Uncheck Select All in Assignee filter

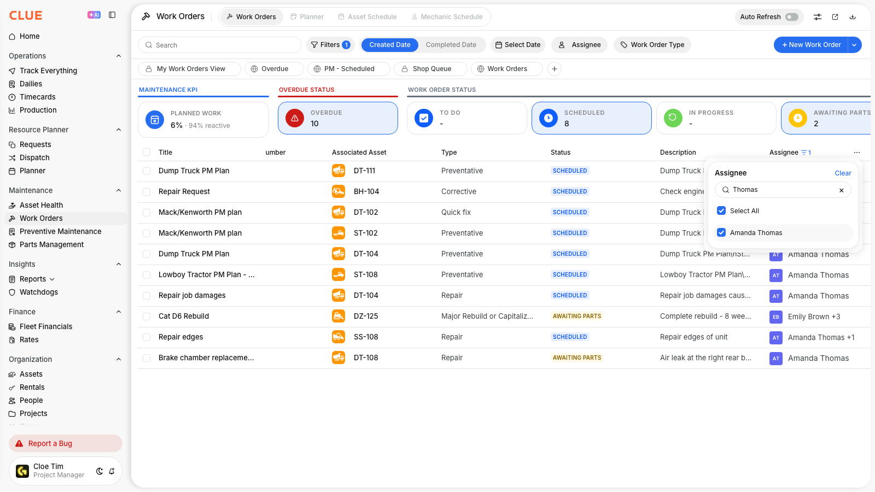tap(721, 211)
